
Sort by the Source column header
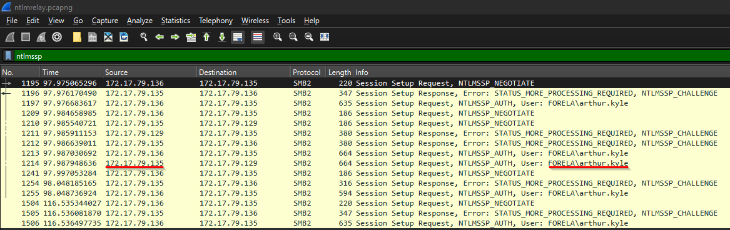coord(150,72)
